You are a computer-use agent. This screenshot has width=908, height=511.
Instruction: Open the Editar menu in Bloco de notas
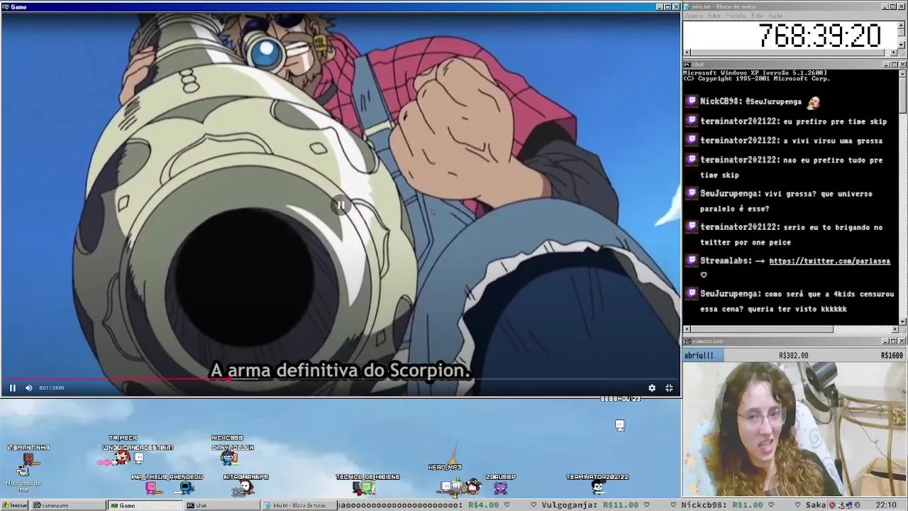[714, 16]
